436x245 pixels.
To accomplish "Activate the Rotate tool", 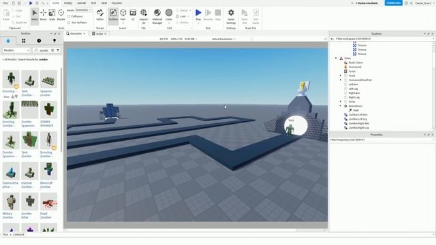I will pyautogui.click(x=61, y=15).
